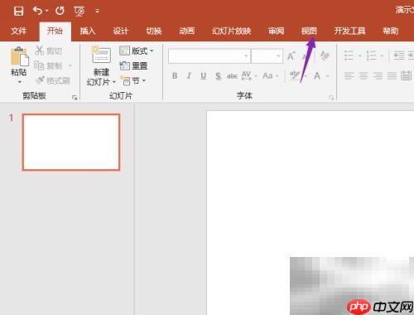Image resolution: width=414 pixels, height=315 pixels.
Task: Expand the Numbering dropdown arrow
Action: (382, 56)
